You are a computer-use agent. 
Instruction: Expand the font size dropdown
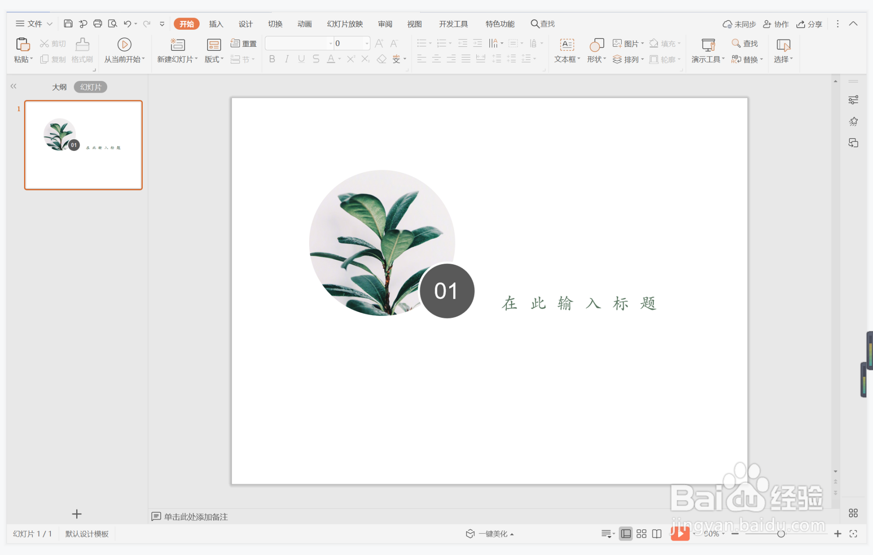366,43
